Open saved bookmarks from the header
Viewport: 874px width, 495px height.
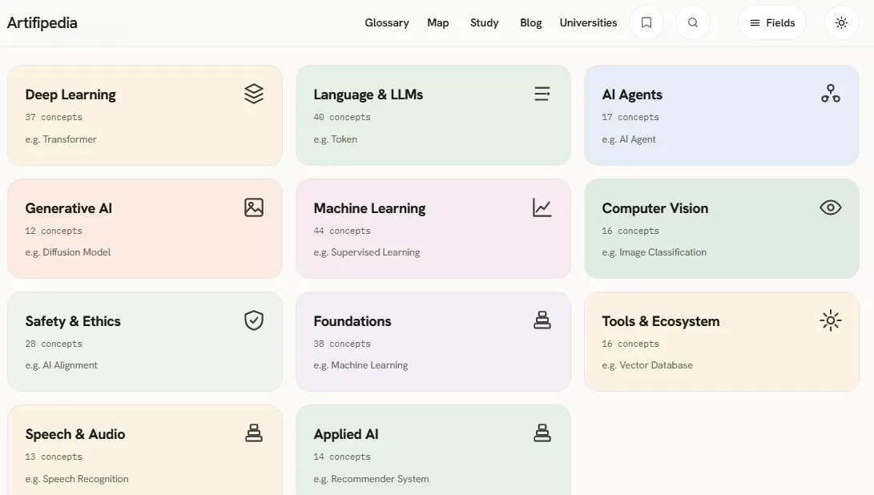pyautogui.click(x=646, y=23)
